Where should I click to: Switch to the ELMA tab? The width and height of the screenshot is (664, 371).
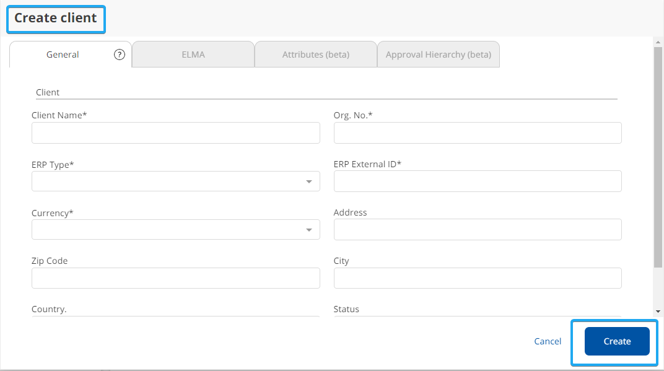pos(193,55)
